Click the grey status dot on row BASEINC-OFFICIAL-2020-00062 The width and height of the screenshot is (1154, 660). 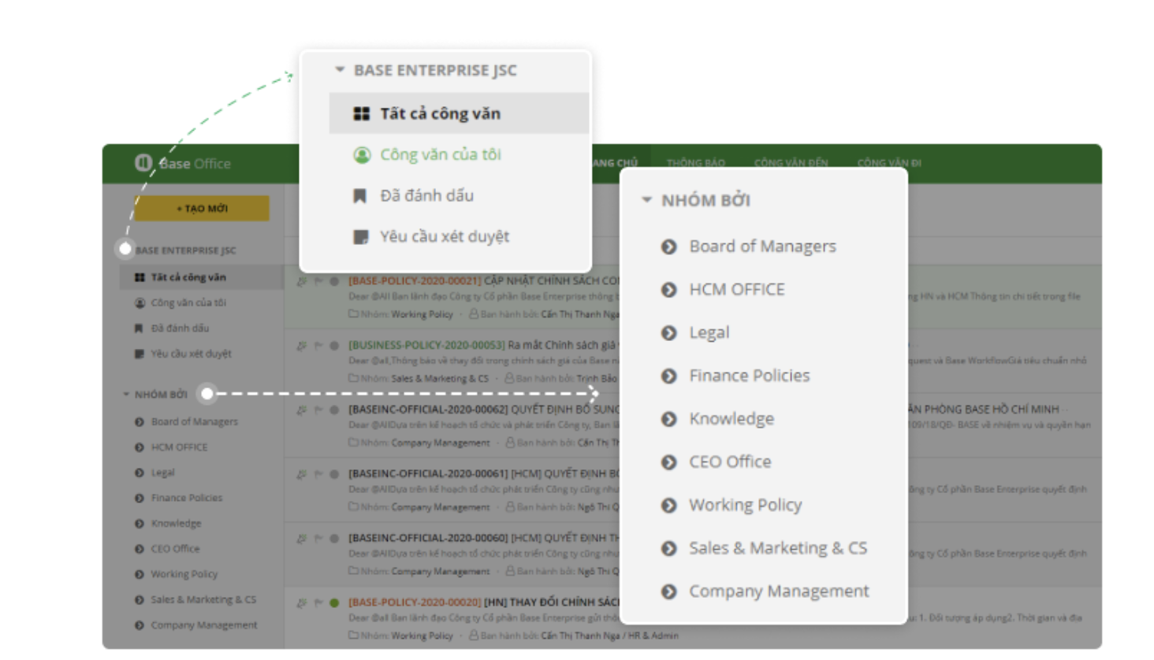[x=334, y=410]
